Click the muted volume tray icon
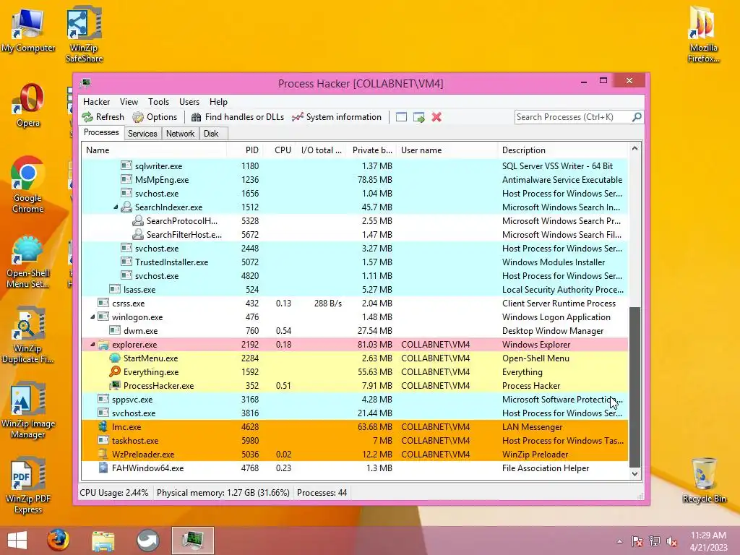 point(672,541)
